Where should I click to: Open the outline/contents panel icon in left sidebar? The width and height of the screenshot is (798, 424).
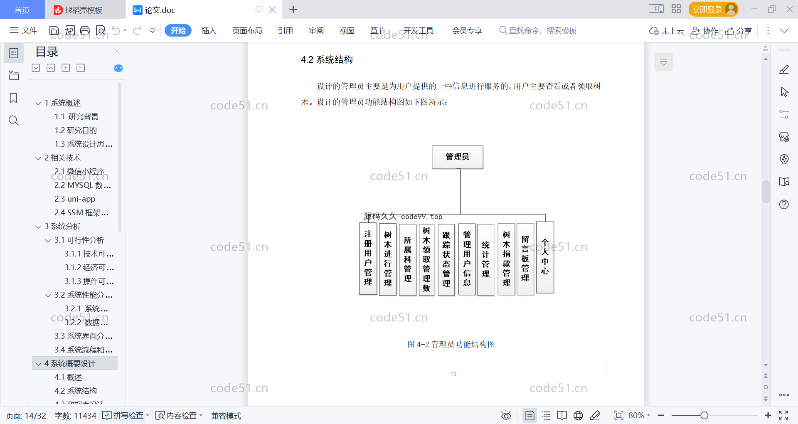click(14, 53)
